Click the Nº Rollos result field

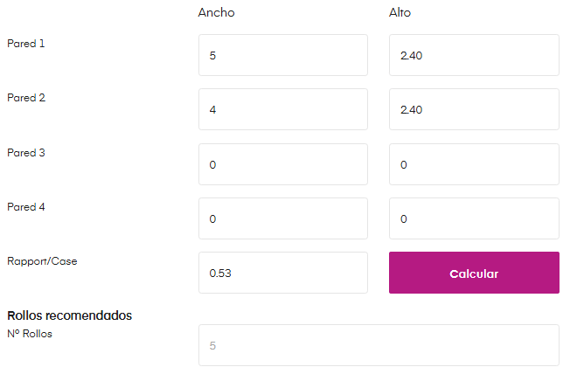pyautogui.click(x=378, y=345)
